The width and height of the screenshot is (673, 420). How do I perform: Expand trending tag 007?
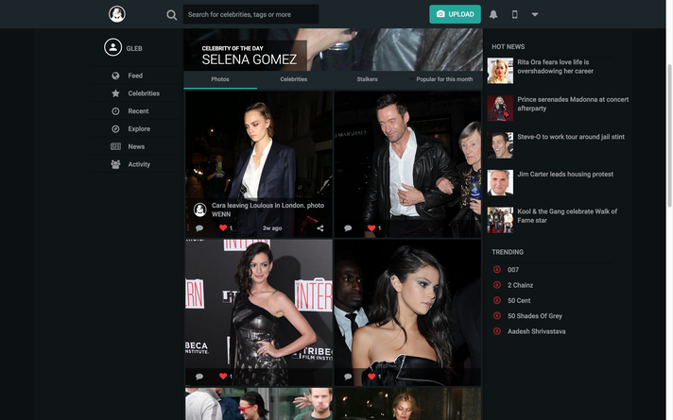pyautogui.click(x=497, y=270)
